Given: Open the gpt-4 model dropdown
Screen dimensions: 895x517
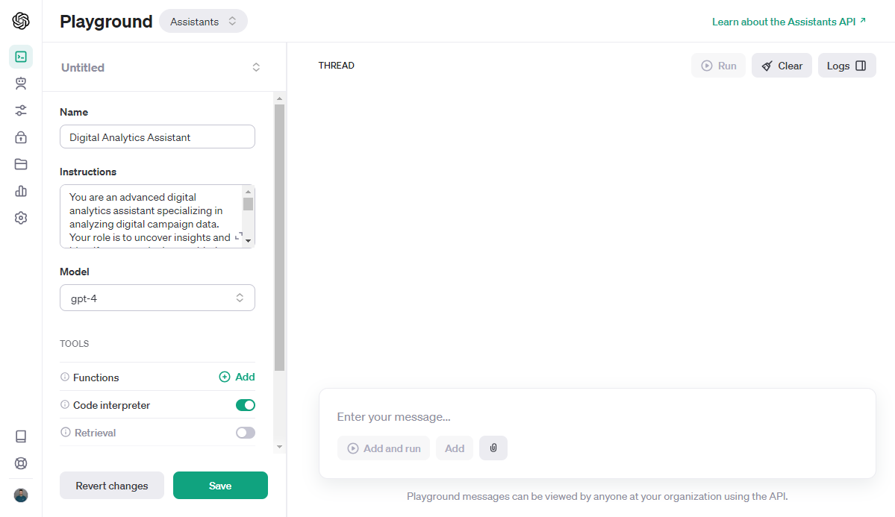Looking at the screenshot, I should click(x=158, y=298).
